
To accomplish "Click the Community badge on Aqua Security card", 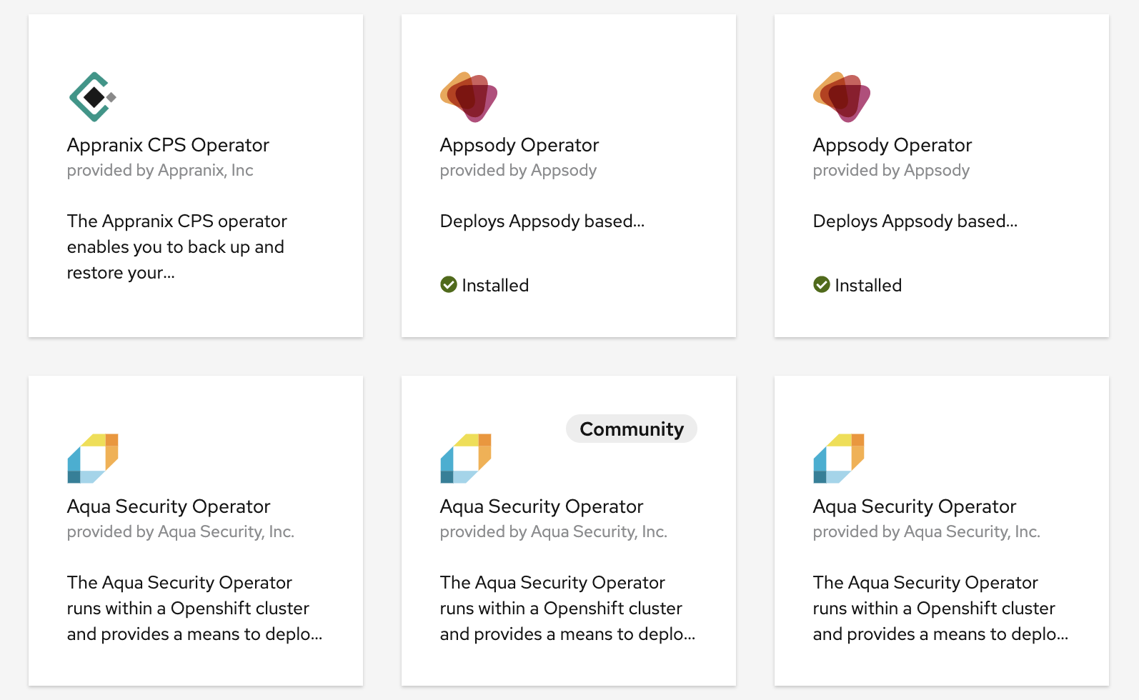I will click(632, 429).
